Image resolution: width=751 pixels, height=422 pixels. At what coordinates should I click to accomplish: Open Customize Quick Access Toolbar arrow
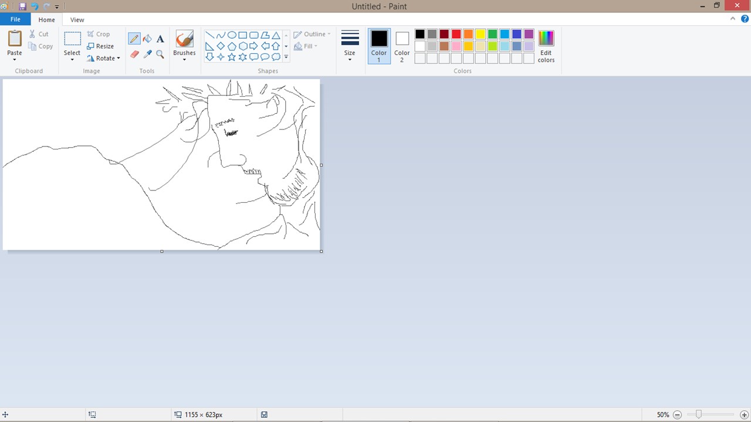tap(57, 7)
